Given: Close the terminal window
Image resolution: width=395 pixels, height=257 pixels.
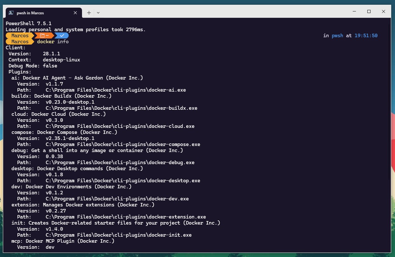Looking at the screenshot, I should [384, 11].
